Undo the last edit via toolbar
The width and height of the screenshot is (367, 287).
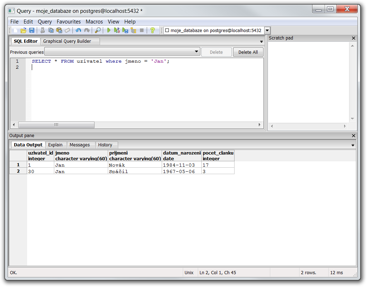(78, 31)
